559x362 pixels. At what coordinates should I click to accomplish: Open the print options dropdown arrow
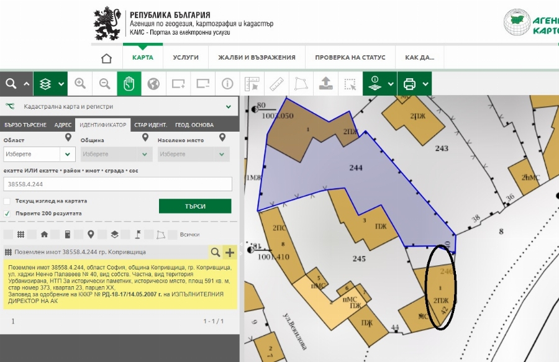tap(425, 84)
